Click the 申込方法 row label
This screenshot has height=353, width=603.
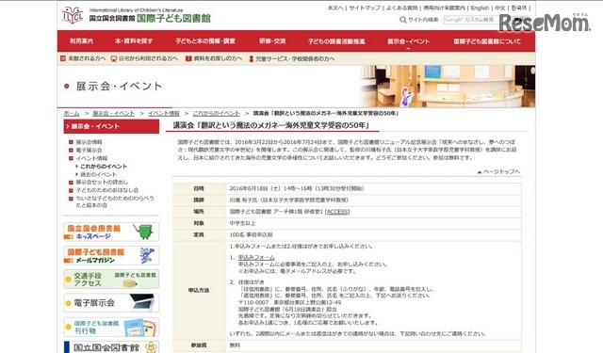click(199, 290)
